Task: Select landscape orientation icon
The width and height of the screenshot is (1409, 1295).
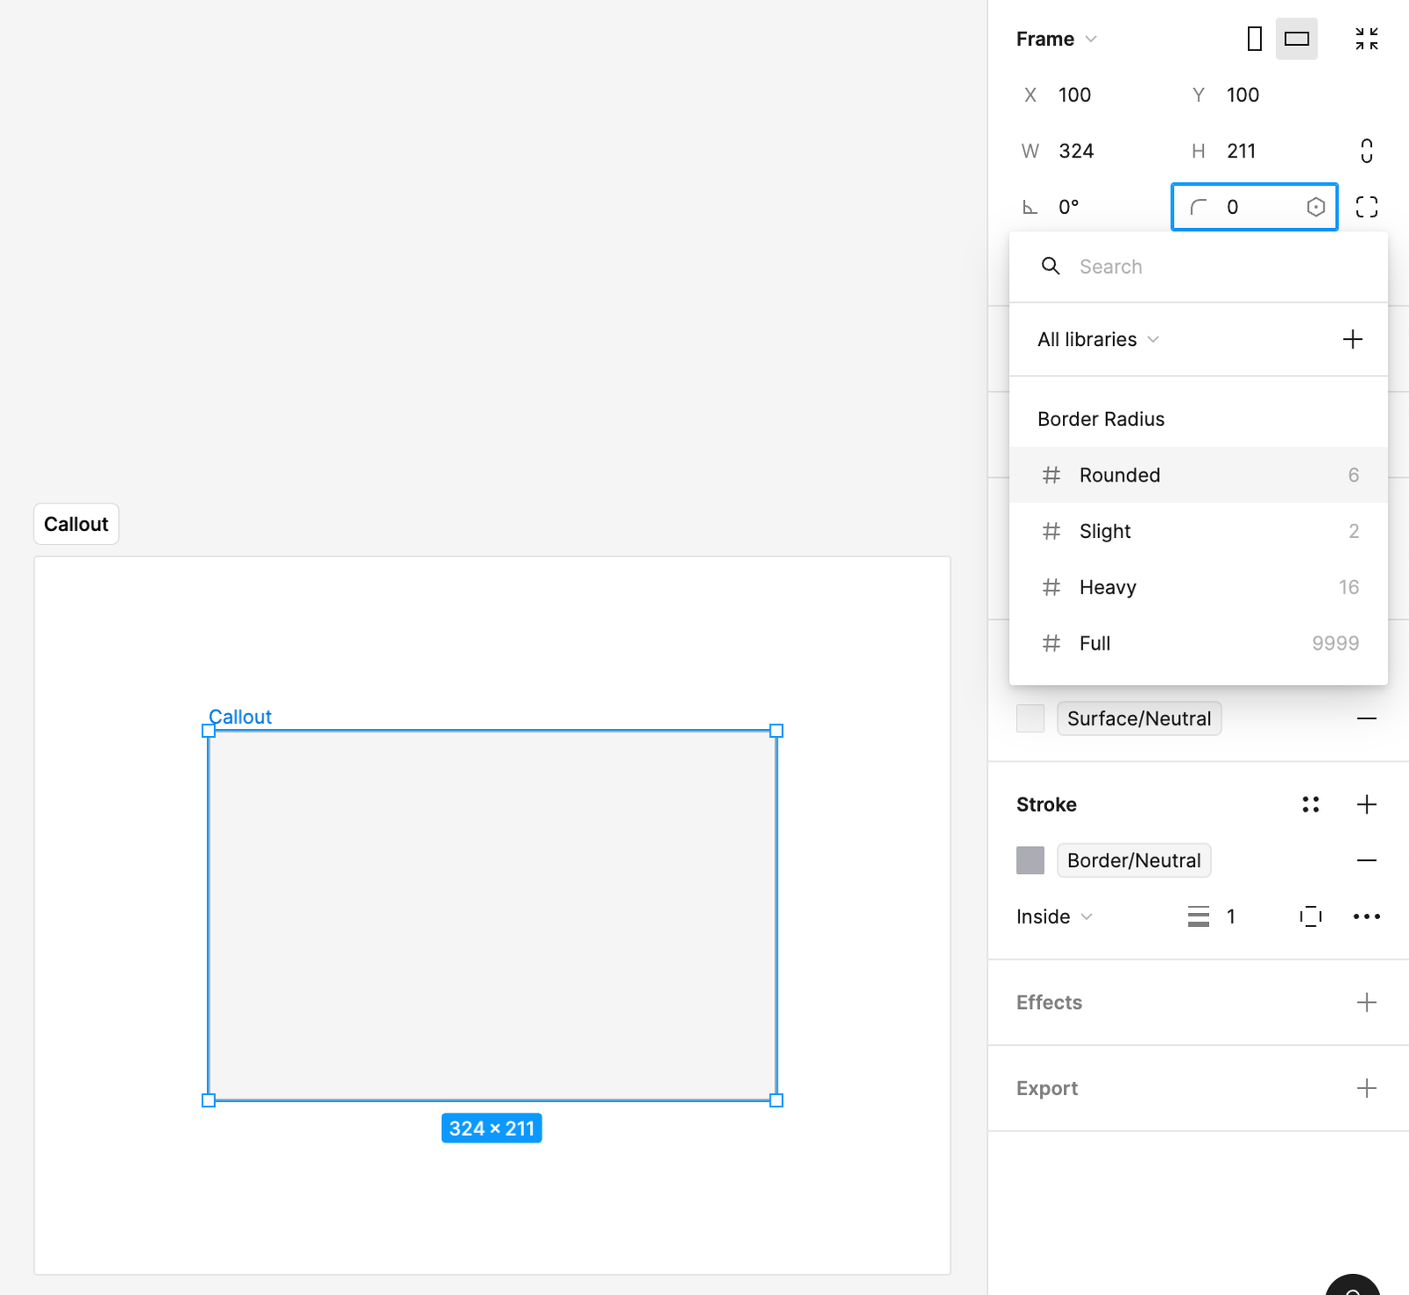Action: coord(1295,39)
